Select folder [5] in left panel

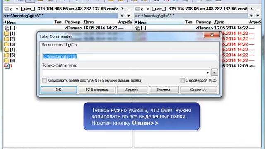(10, 55)
